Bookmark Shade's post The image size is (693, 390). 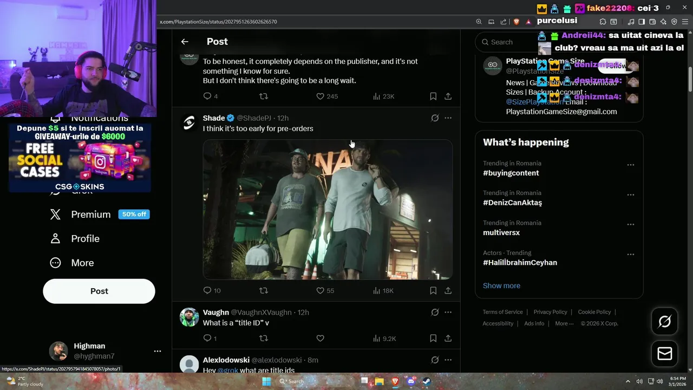pos(433,291)
